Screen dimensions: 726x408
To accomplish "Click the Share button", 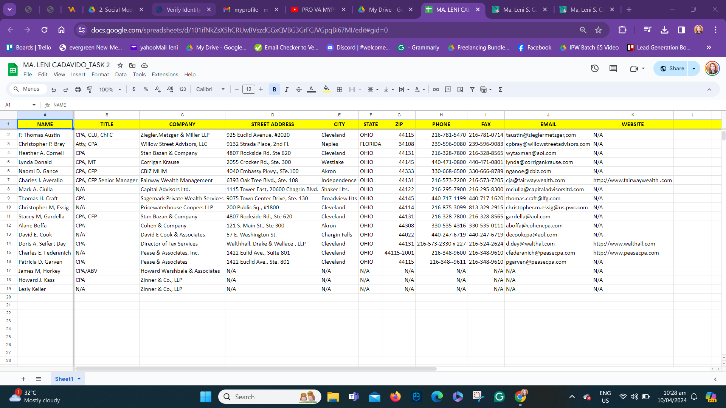I will coord(672,68).
